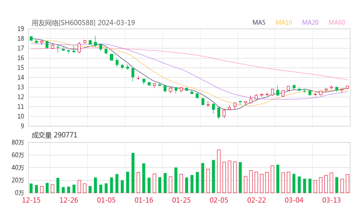Click the 40万 volume axis label
355x211 pixels.
coord(18,168)
